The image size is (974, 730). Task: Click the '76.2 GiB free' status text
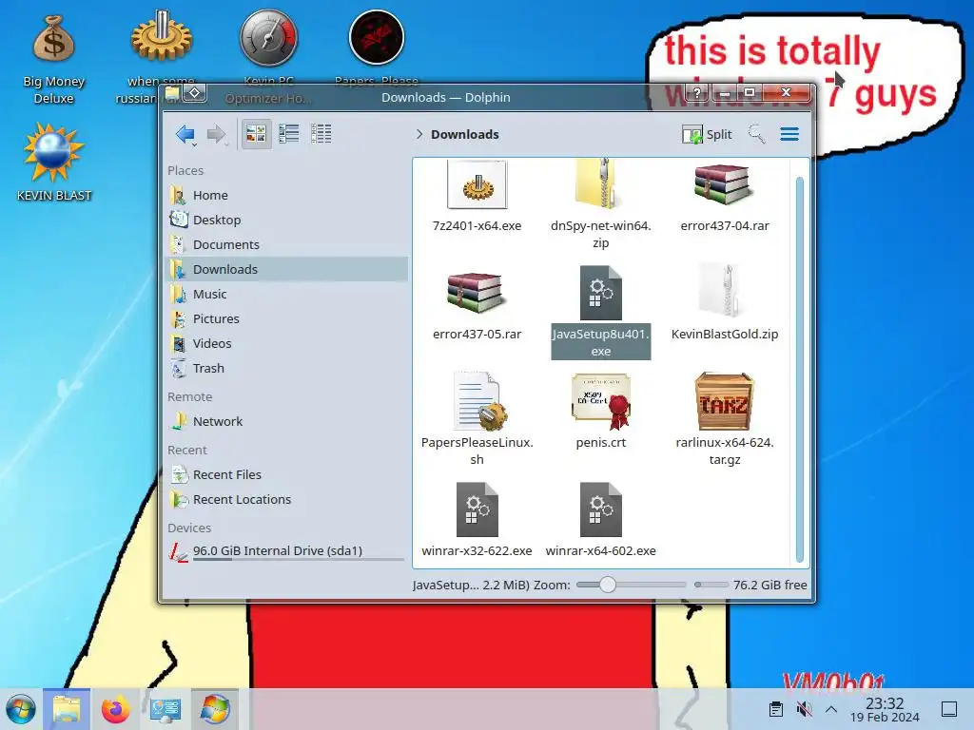[x=769, y=585]
